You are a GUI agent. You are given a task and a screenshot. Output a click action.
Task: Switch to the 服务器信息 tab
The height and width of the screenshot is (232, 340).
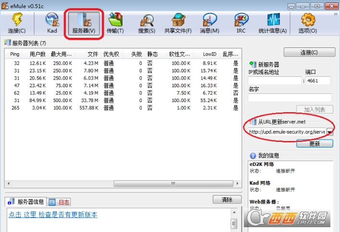27,202
